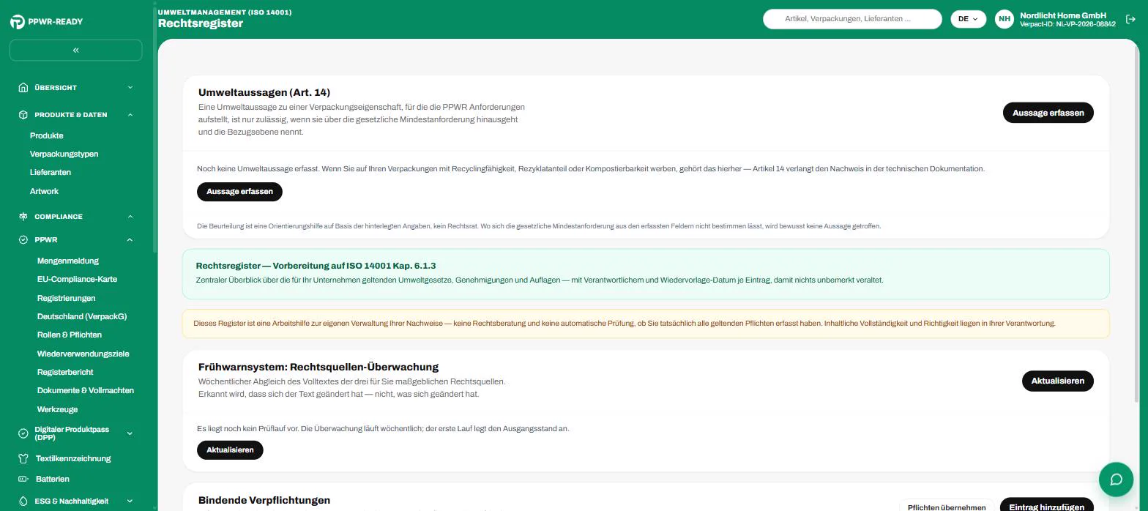Select Batterien menu label
Screen dimensions: 1148x511
coord(53,479)
